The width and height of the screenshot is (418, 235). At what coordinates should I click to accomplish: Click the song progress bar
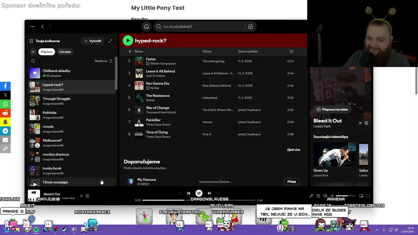point(199,200)
